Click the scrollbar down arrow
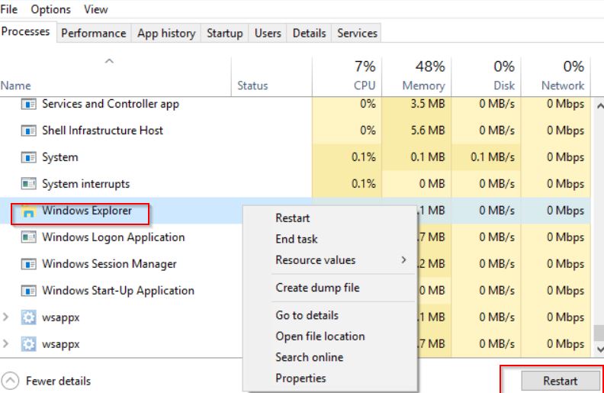Viewport: 604px width, 393px height. [599, 350]
